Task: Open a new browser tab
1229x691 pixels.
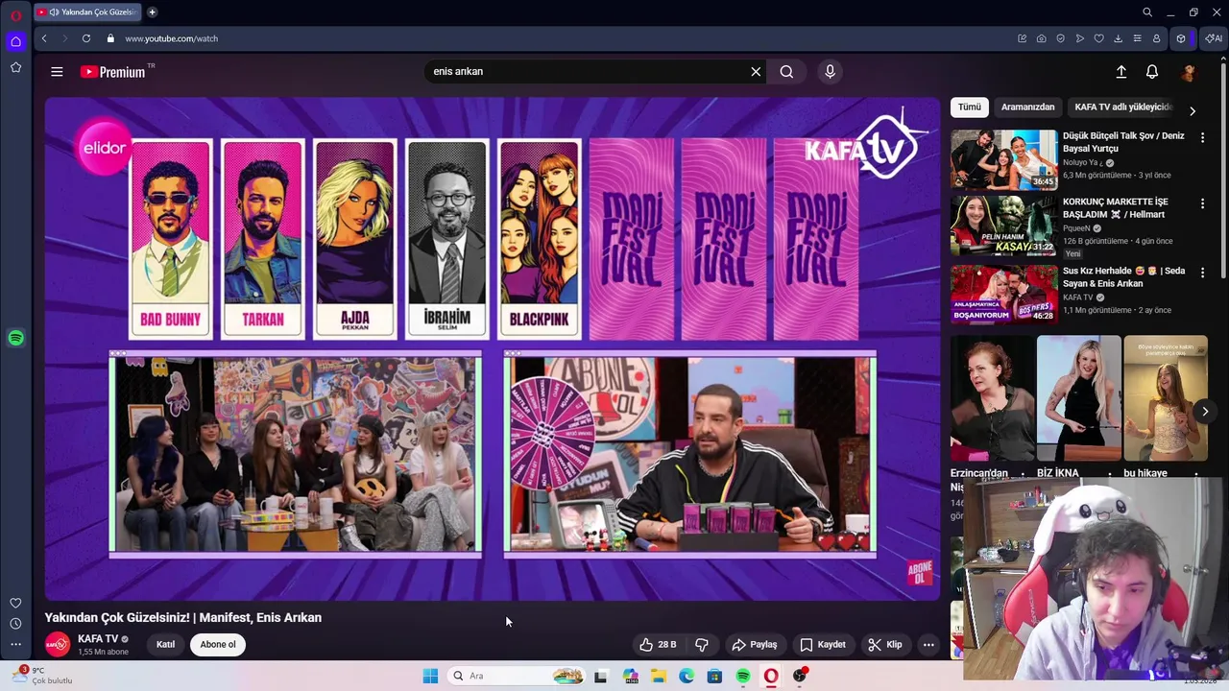Action: pyautogui.click(x=152, y=12)
